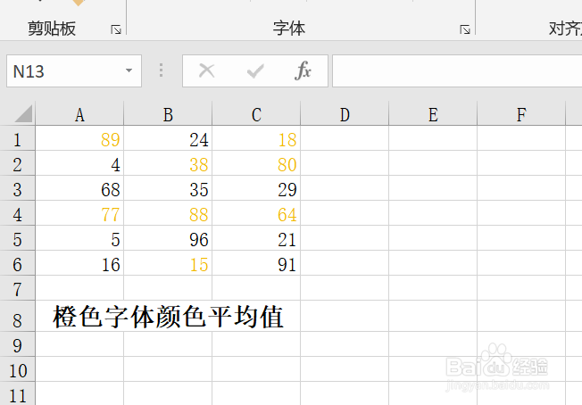Click the select-all triangle corner

click(23, 113)
